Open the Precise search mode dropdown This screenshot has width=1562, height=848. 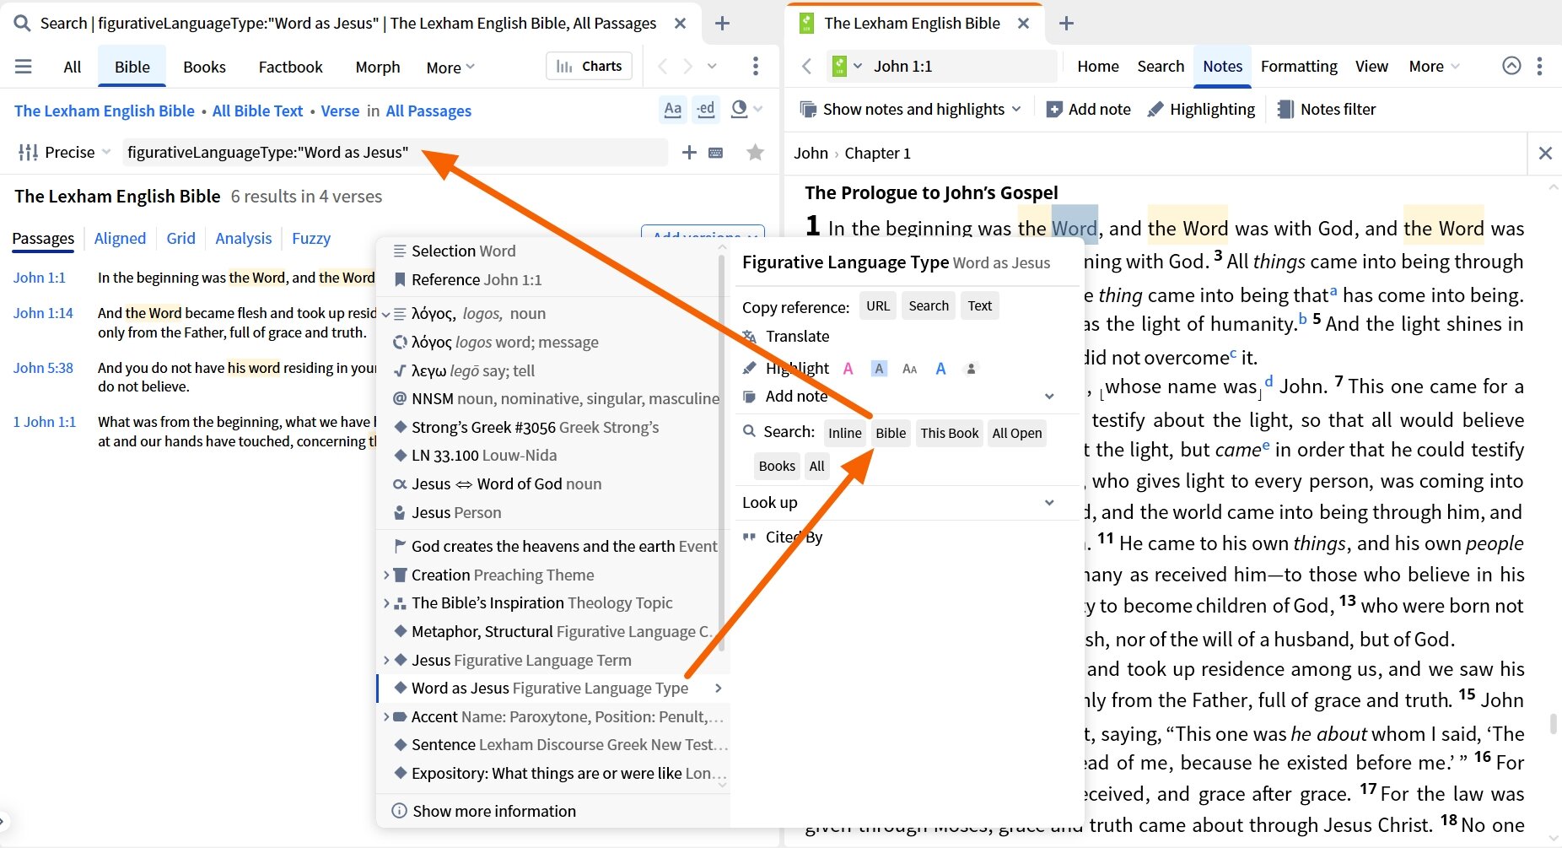point(64,152)
